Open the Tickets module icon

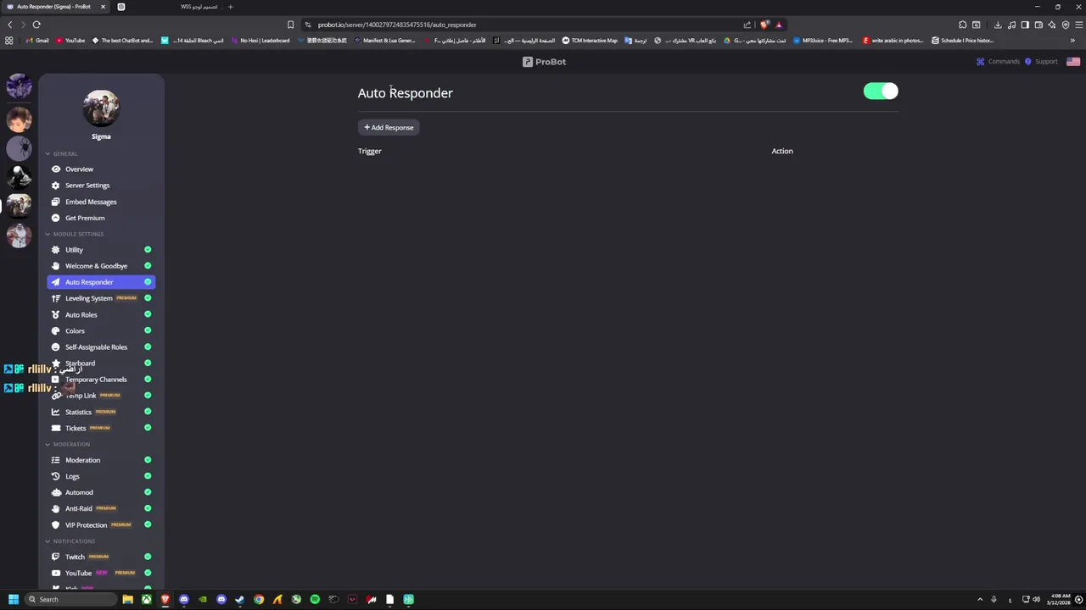coord(56,428)
